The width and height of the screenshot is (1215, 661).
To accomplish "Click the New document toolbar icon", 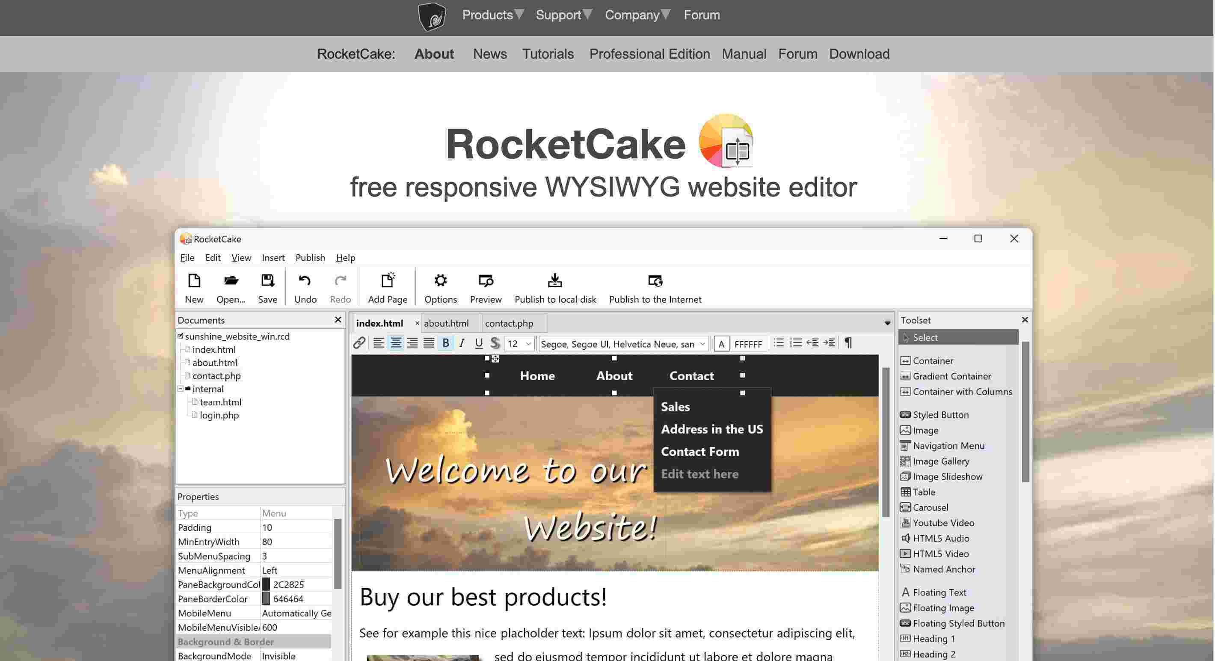I will 194,280.
